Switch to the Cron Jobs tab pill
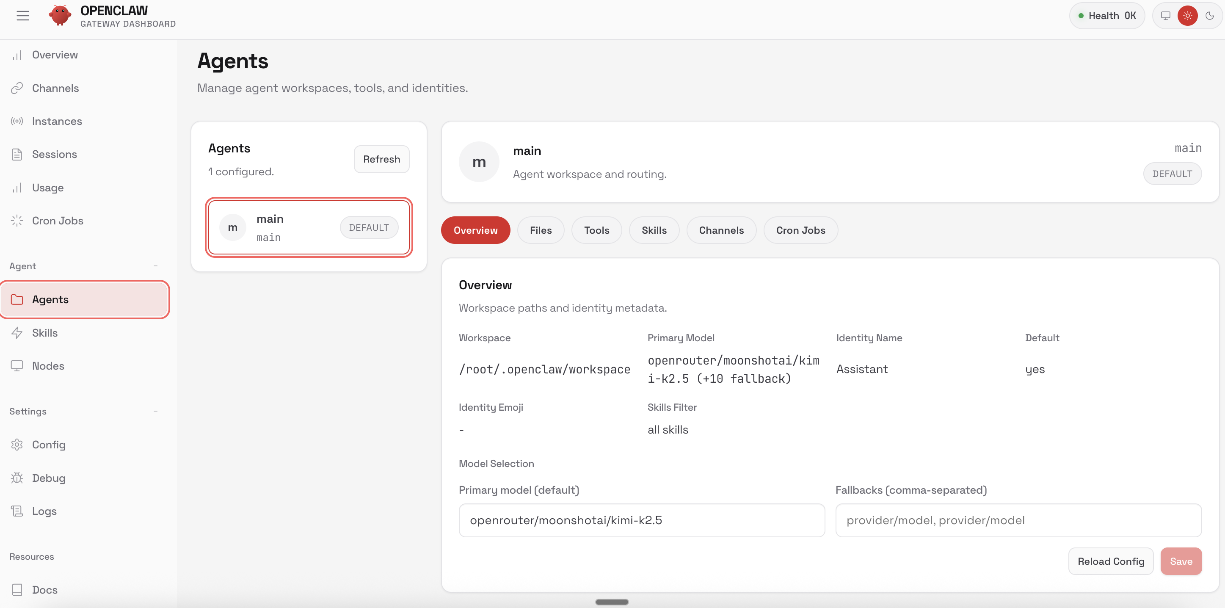This screenshot has height=608, width=1225. tap(800, 230)
